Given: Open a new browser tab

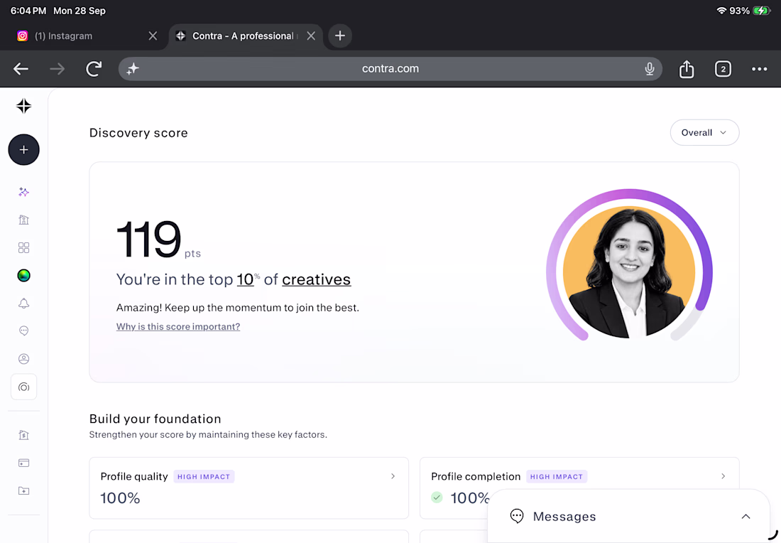Looking at the screenshot, I should pos(339,36).
